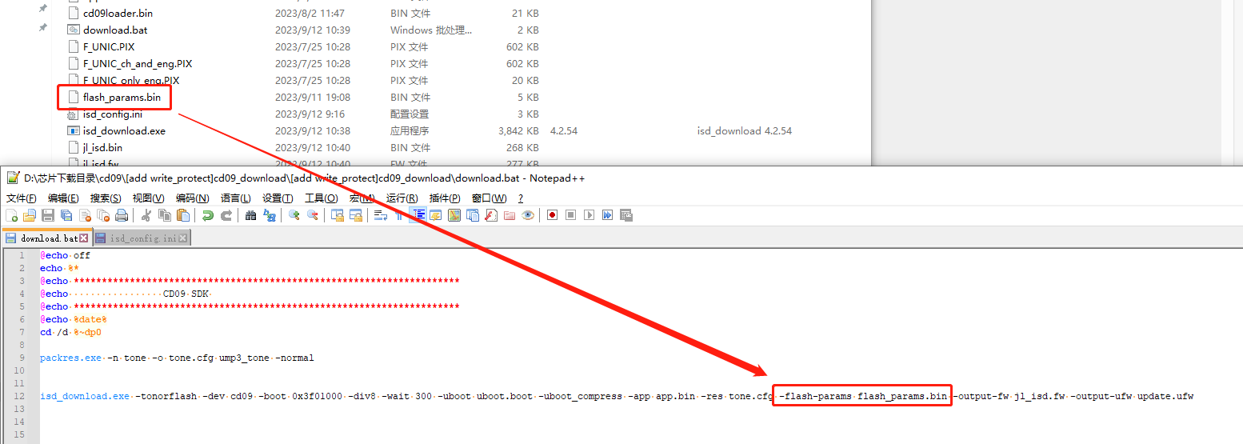Toggle word wrap in the toolbar
This screenshot has width=1243, height=444.
[x=381, y=215]
